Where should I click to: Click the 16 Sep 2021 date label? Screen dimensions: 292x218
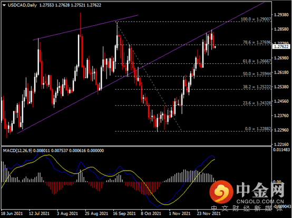click(x=124, y=213)
